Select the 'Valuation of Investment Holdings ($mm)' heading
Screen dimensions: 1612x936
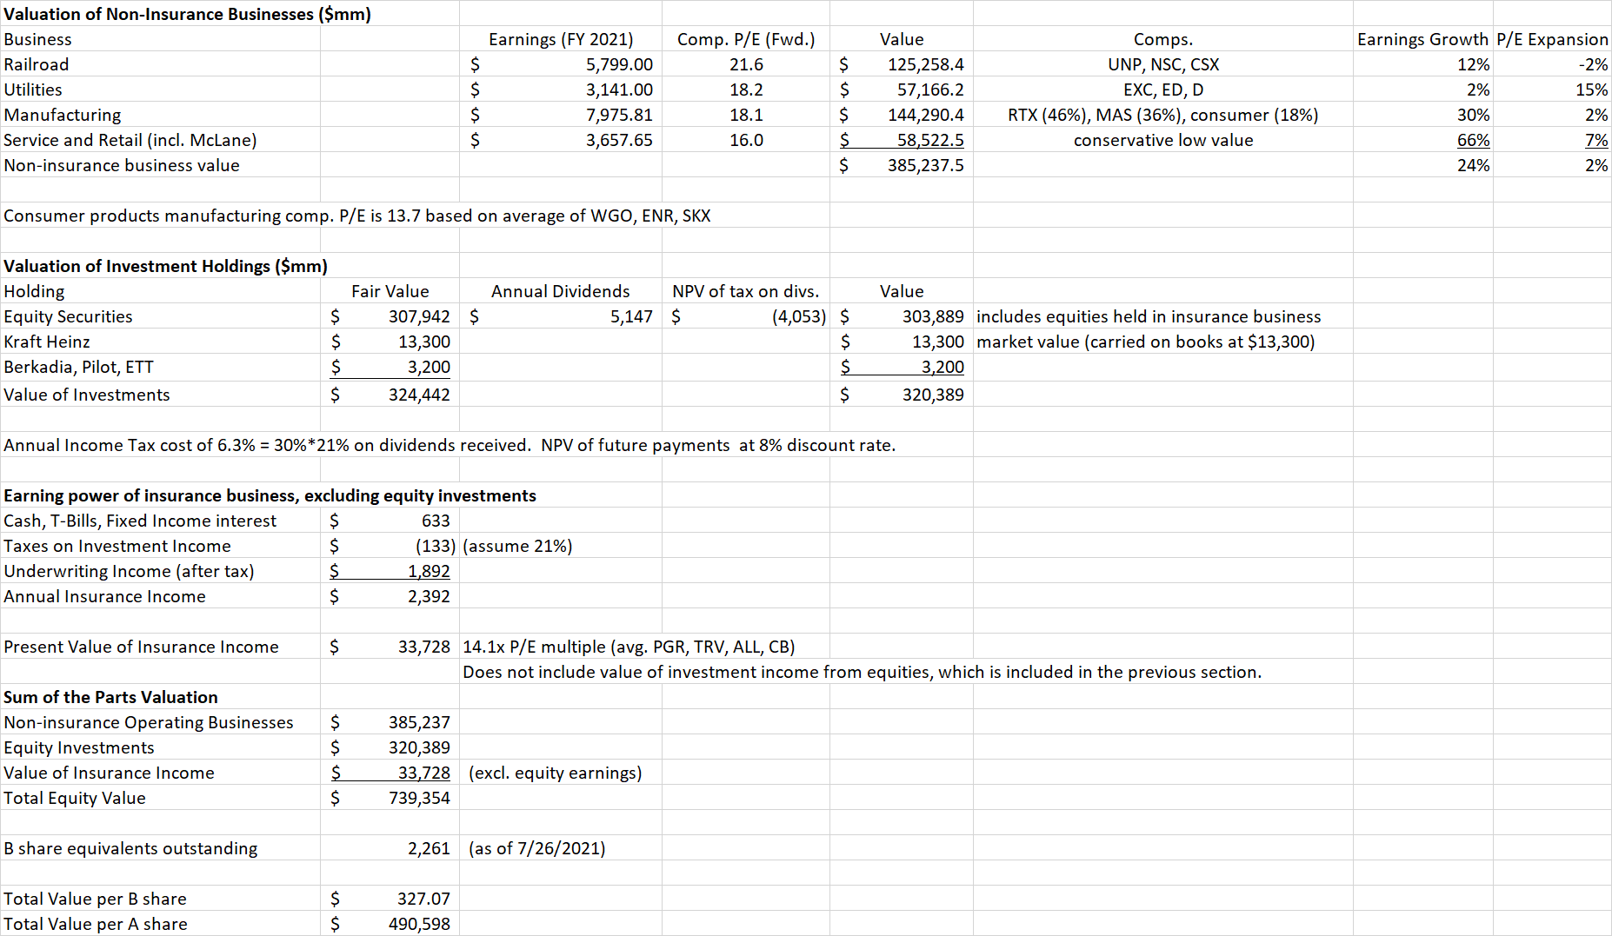click(165, 266)
